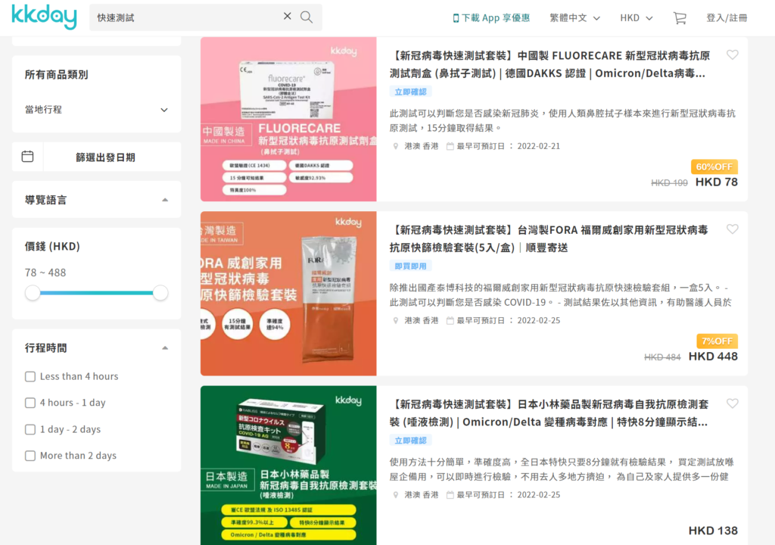Click the search magnifier icon
Image resolution: width=775 pixels, height=545 pixels.
pos(306,16)
